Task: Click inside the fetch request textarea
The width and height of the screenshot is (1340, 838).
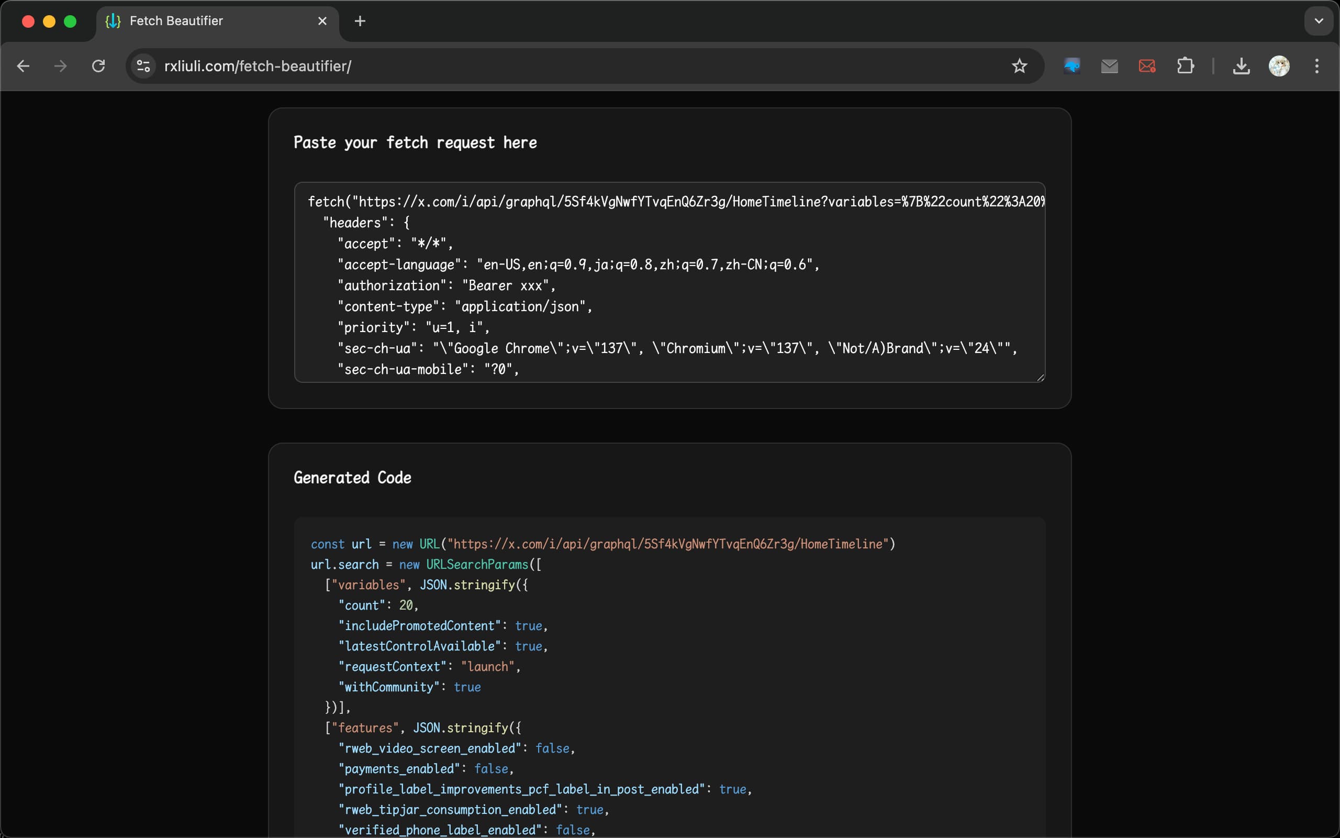Action: pos(669,282)
